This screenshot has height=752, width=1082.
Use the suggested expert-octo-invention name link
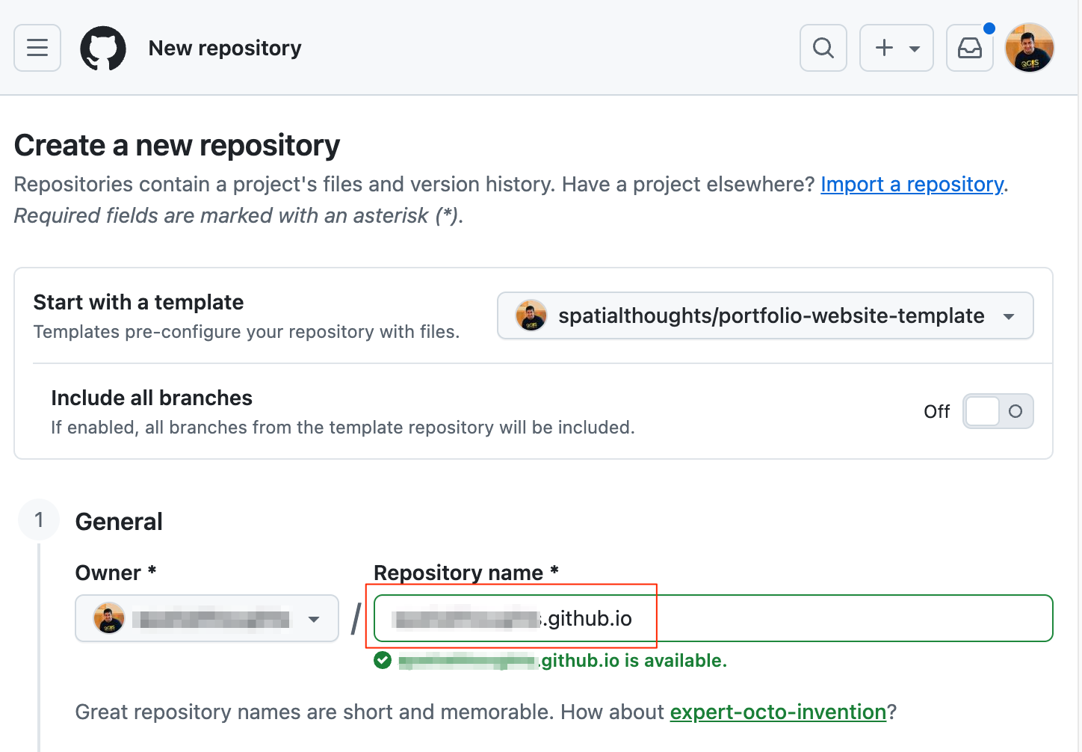point(777,712)
